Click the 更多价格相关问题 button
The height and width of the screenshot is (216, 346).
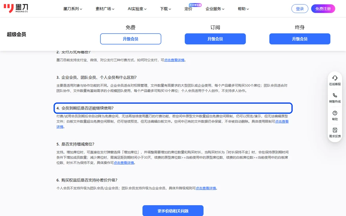[x=173, y=211]
